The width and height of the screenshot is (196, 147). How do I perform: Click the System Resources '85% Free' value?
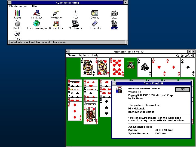coord(160,133)
